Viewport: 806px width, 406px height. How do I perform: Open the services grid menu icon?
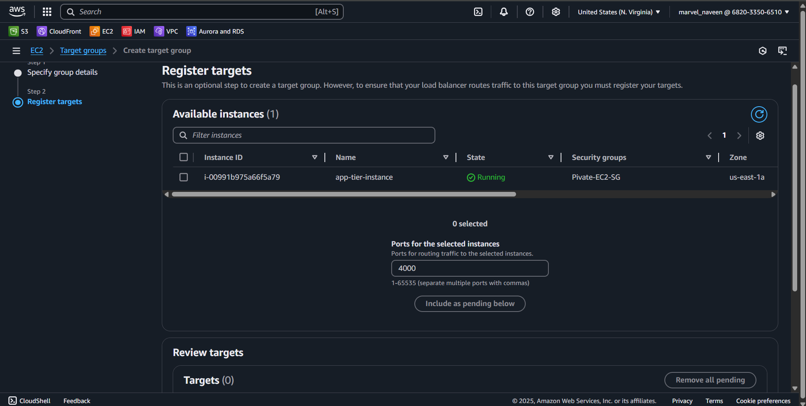[47, 12]
